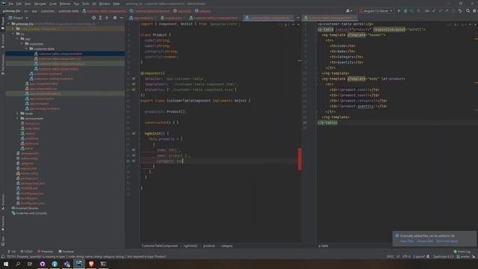The height and width of the screenshot is (269, 478).
Task: Open the GitHub Desktop taskbar icon
Action: [x=43, y=264]
